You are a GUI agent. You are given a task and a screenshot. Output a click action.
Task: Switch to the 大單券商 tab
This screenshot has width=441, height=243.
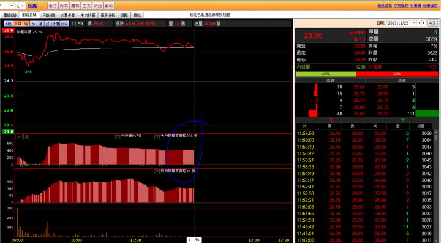[x=68, y=15]
